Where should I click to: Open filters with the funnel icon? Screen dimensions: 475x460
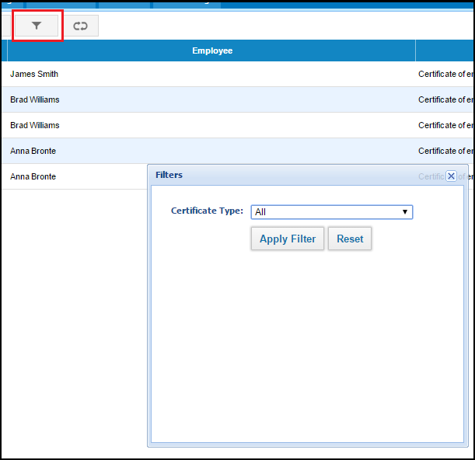(x=37, y=26)
